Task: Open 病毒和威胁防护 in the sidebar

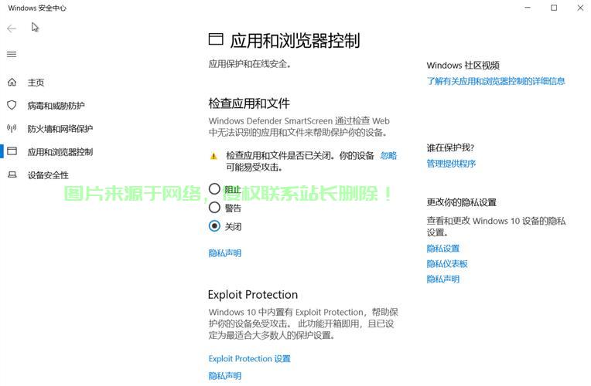Action: coord(56,106)
